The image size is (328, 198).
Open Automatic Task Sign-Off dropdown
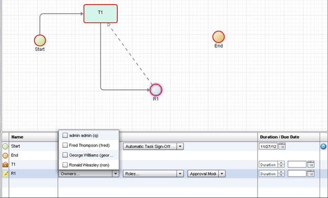(180, 147)
